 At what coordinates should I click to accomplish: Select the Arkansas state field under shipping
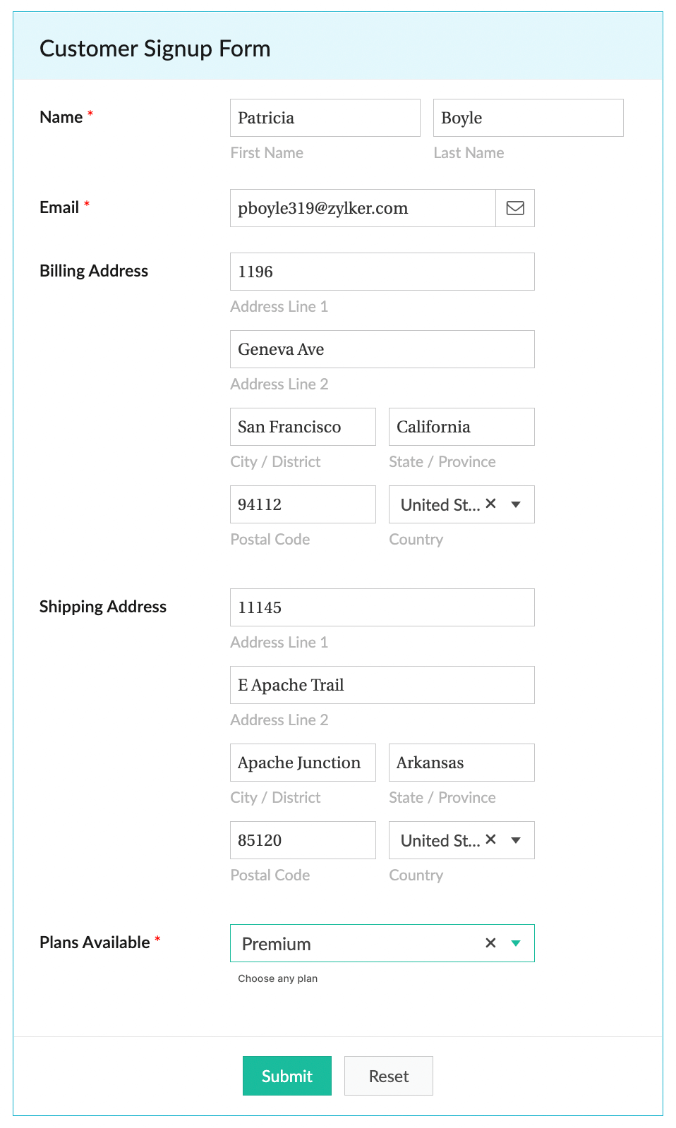[x=461, y=762]
